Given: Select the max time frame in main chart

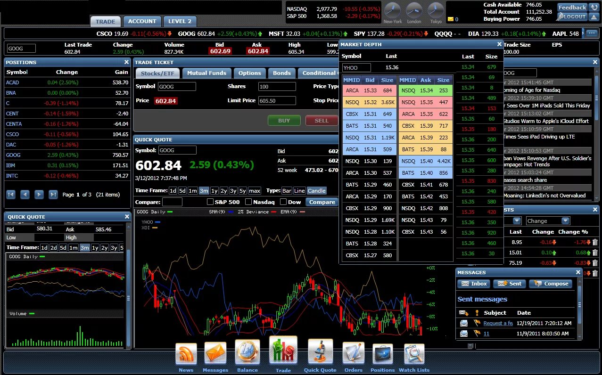Looking at the screenshot, I should coord(255,191).
